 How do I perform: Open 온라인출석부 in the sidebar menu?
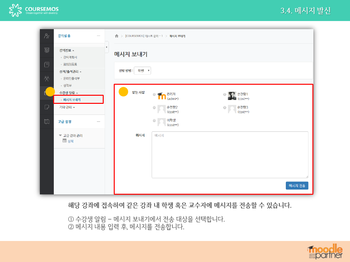[71, 78]
